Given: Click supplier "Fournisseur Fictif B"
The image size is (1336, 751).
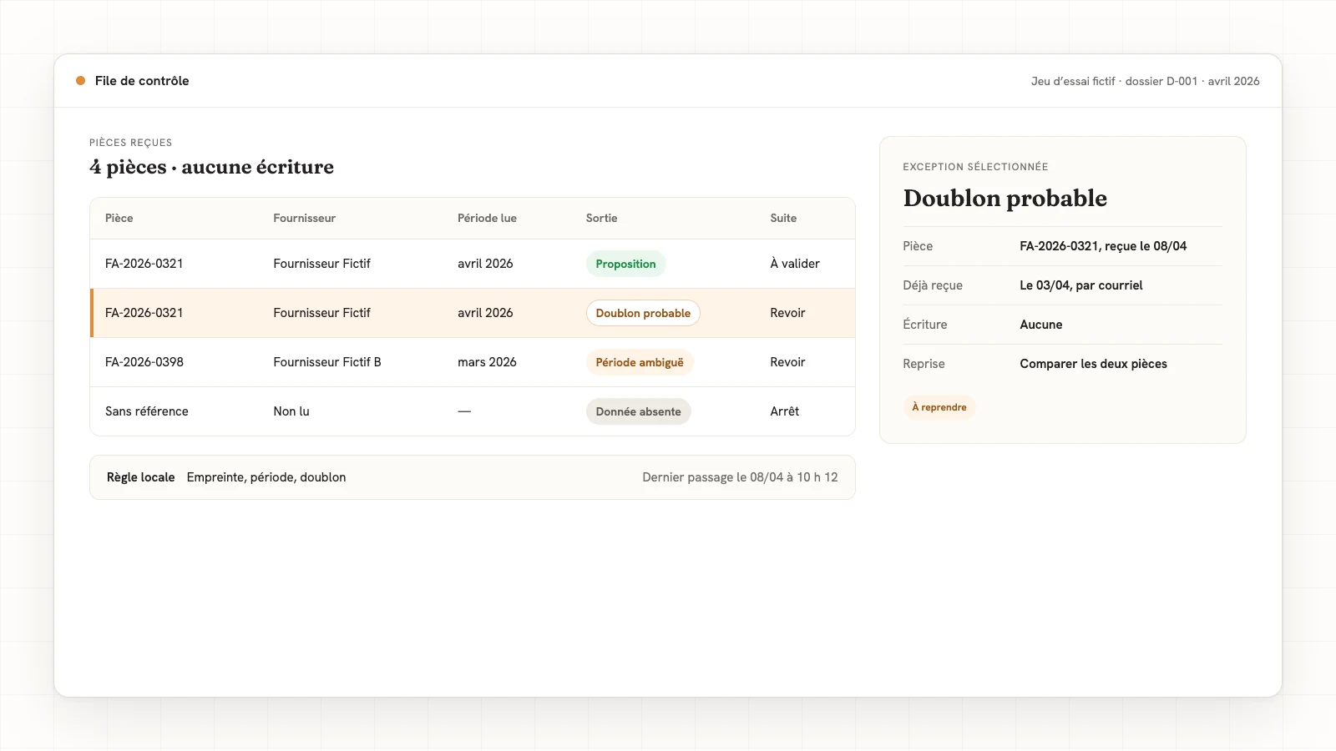Looking at the screenshot, I should 327,362.
